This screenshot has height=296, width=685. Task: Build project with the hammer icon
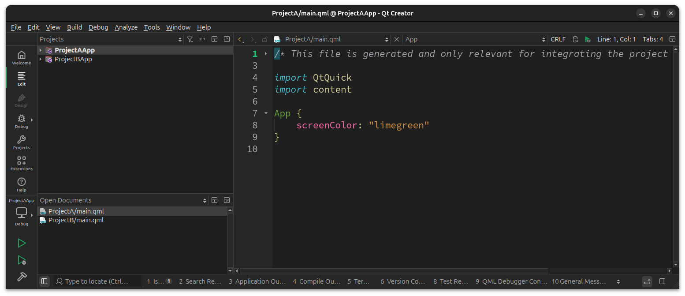(x=21, y=277)
